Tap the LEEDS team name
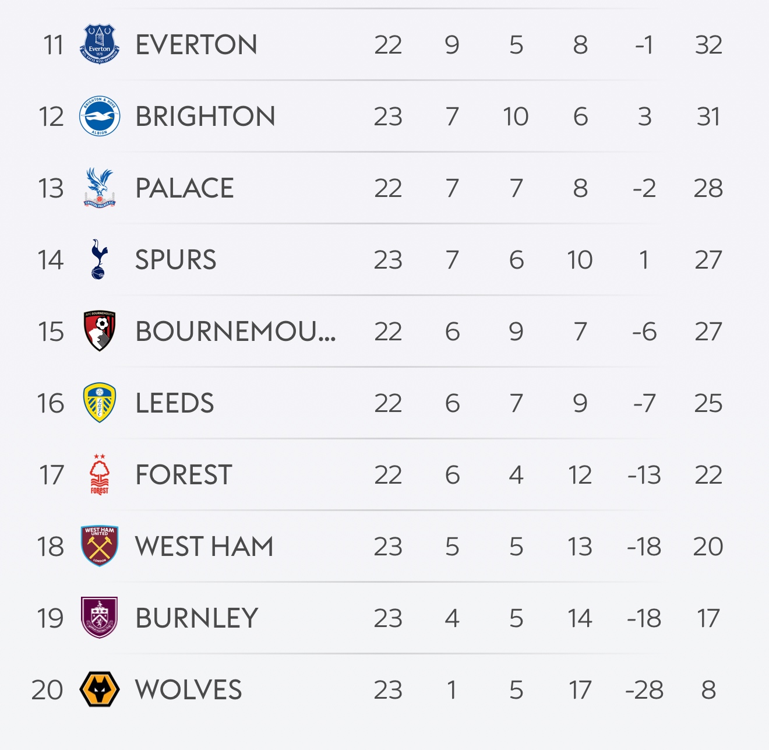This screenshot has width=769, height=750. tap(175, 403)
